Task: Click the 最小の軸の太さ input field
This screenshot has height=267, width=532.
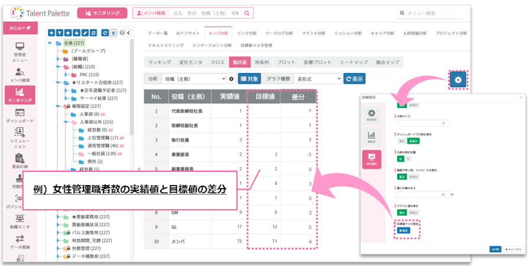Action: tap(424, 195)
